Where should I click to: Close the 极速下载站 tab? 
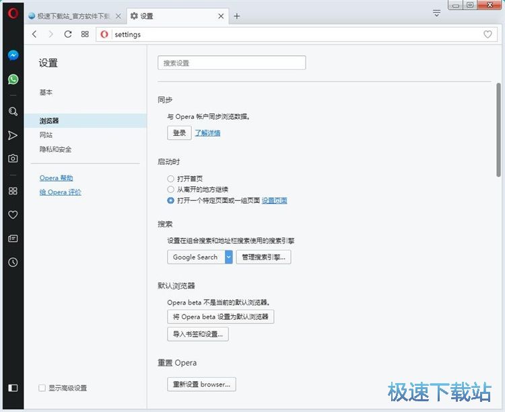point(119,16)
